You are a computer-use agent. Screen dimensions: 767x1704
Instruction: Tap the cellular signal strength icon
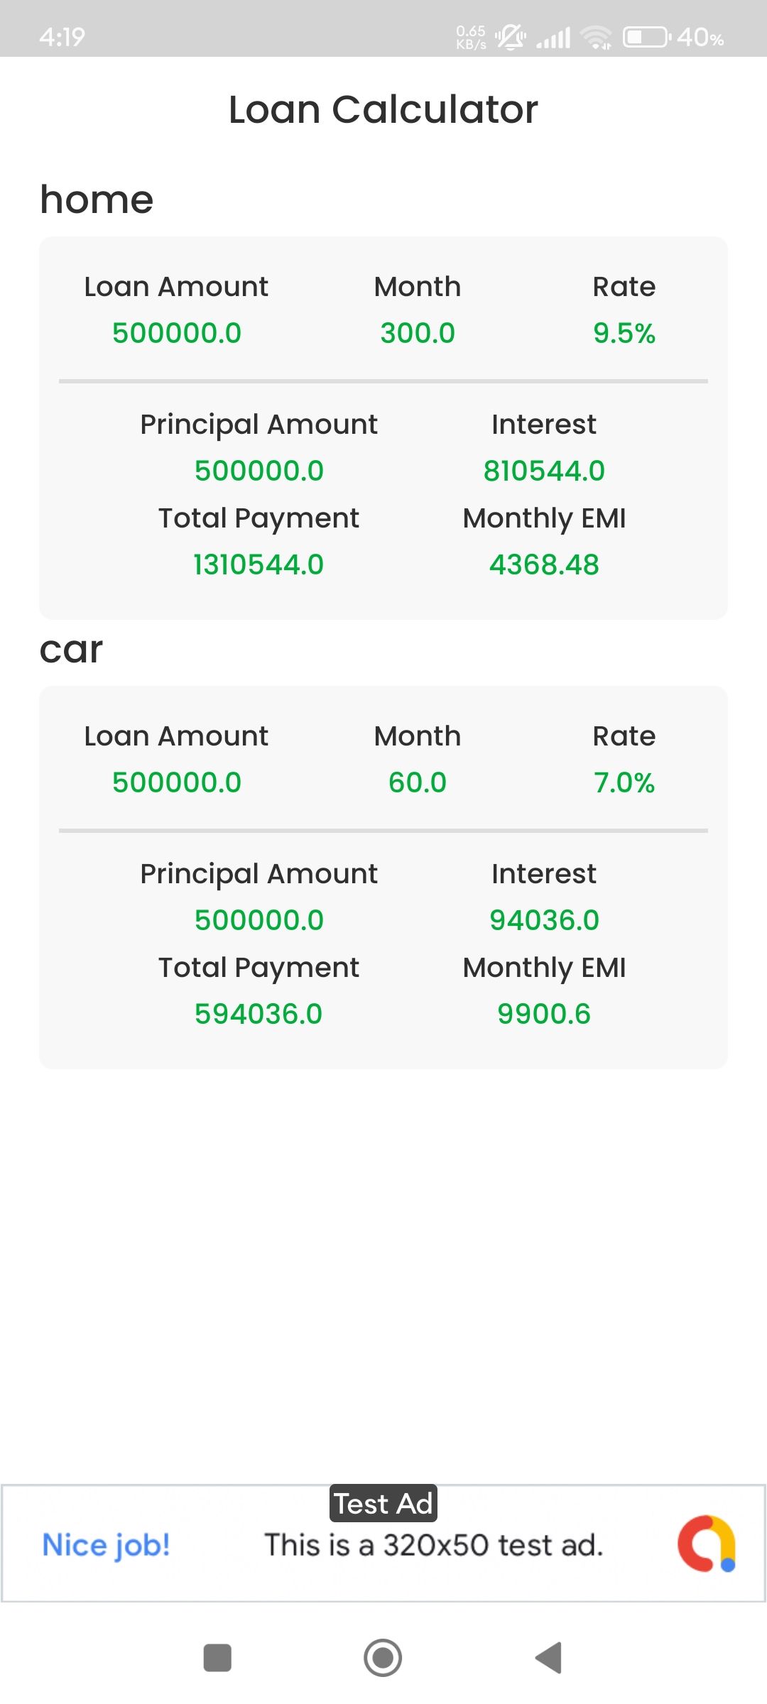point(553,37)
